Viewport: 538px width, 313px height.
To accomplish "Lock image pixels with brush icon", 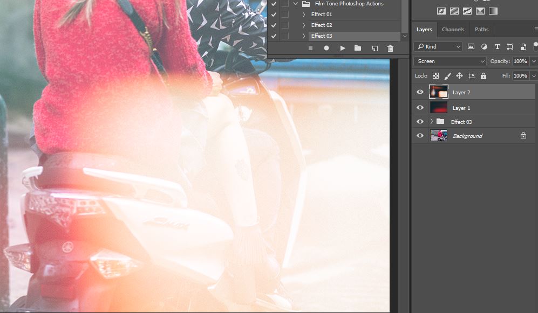I will (x=447, y=76).
